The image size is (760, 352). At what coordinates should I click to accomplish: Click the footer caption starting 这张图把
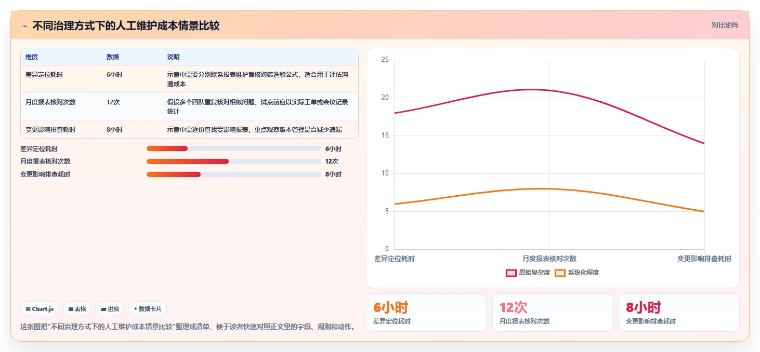point(188,327)
